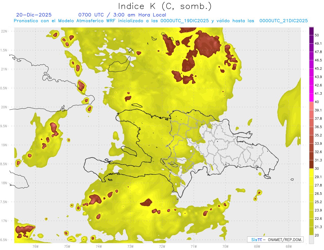324x250 pixels.
Task: Click the "26.5" legend value
Action: 319,194
